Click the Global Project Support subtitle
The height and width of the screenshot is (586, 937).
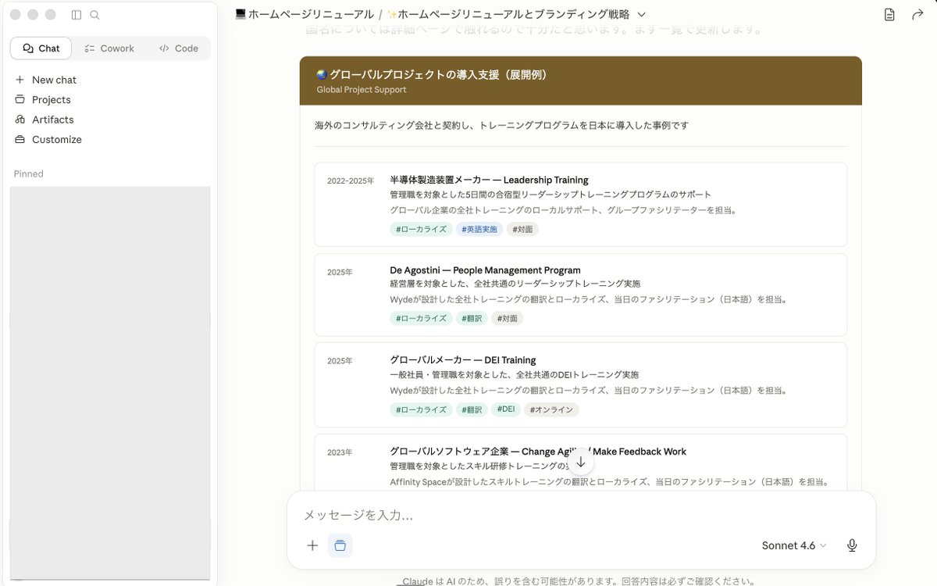362,90
